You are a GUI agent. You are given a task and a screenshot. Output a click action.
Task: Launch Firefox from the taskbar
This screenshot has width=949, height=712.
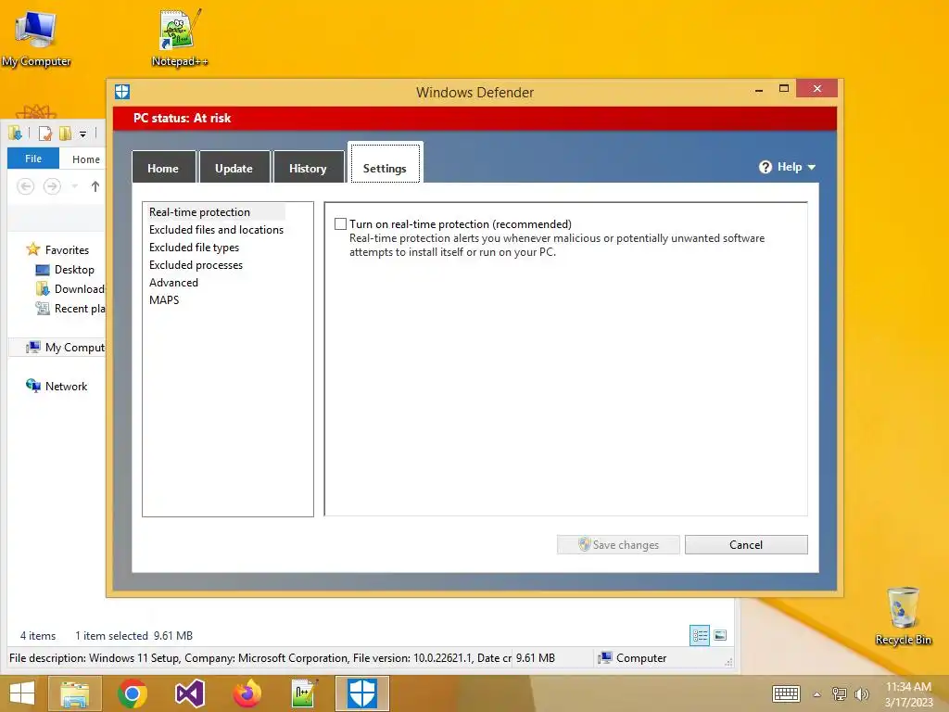(x=247, y=693)
